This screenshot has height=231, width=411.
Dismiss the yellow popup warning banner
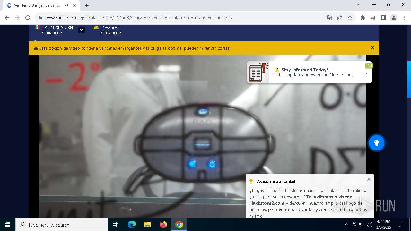point(372,48)
